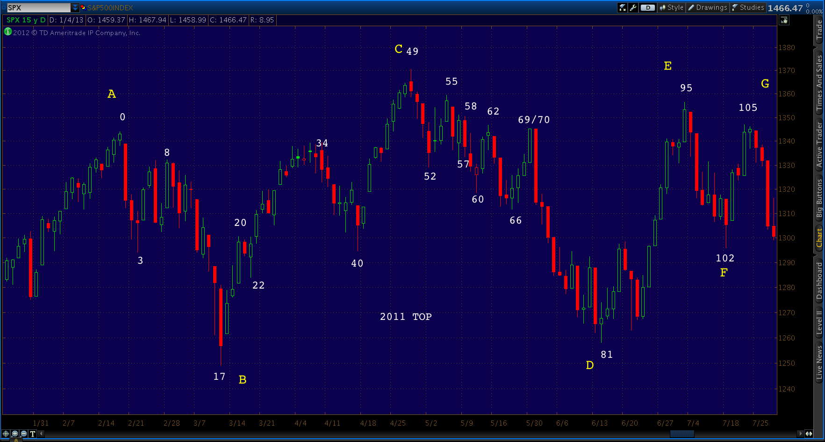Click the S&P500INDEX symbol description
The width and height of the screenshot is (825, 442).
pyautogui.click(x=110, y=7)
